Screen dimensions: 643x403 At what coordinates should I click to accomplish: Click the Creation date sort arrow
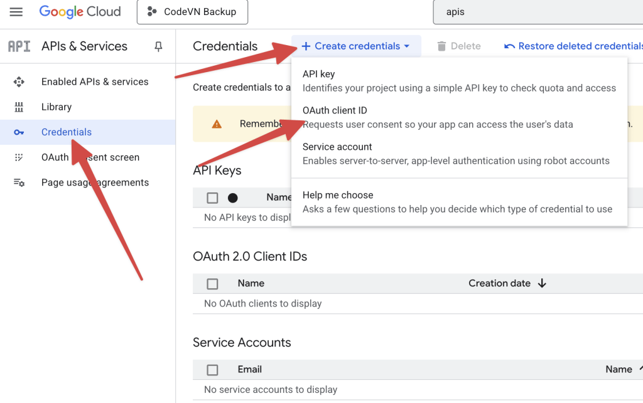[542, 283]
